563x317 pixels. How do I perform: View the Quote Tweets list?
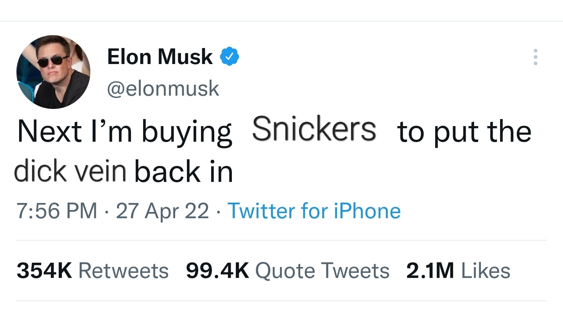click(322, 271)
